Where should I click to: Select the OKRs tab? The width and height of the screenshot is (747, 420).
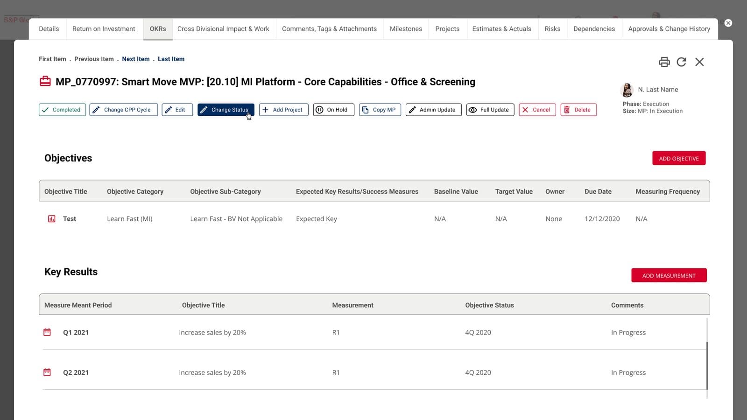coord(158,29)
